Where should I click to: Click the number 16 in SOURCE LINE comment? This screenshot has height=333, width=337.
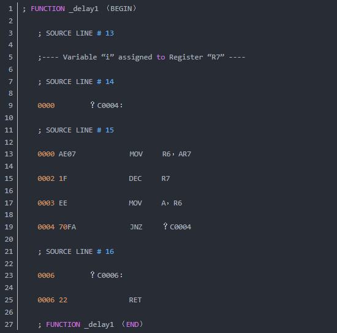110,251
